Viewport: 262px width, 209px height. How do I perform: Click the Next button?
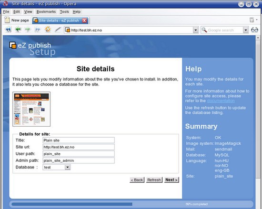point(171,180)
